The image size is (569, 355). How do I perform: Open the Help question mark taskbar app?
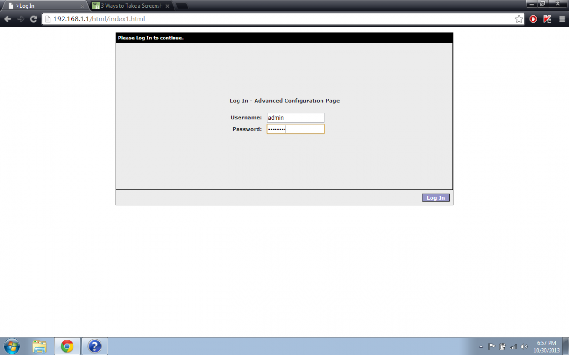click(x=95, y=346)
